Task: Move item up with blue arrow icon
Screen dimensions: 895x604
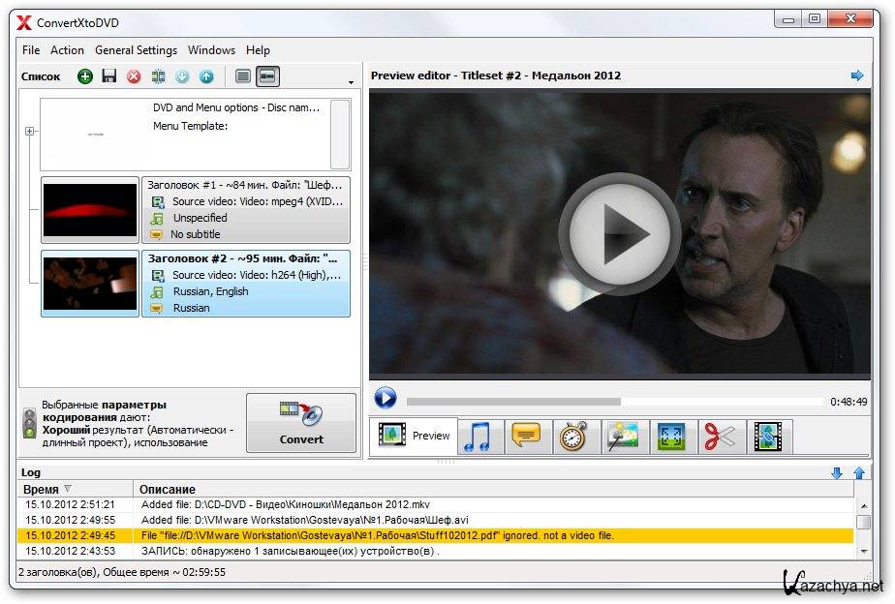Action: (x=206, y=76)
